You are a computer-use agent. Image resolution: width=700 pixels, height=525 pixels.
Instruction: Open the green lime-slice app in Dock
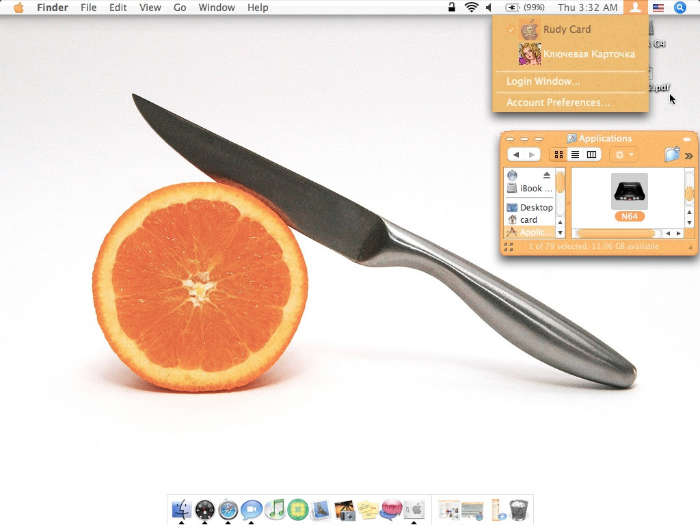pyautogui.click(x=298, y=509)
